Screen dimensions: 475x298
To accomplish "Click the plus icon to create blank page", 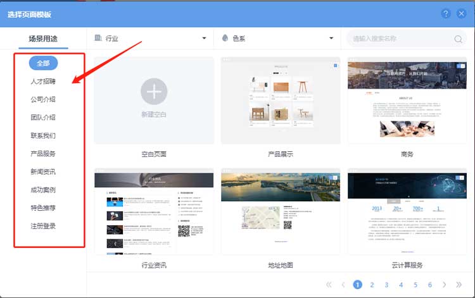I will point(154,92).
